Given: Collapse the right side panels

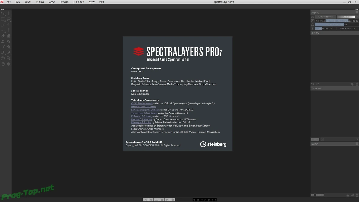Looking at the screenshot, I should point(357,10).
